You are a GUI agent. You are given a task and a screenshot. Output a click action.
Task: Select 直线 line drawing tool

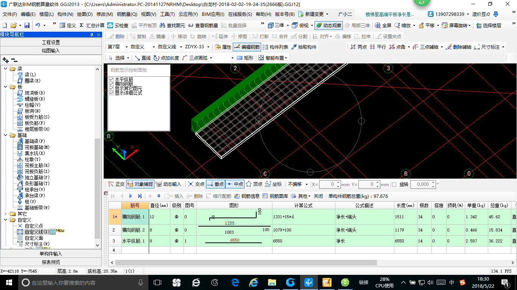coord(143,58)
